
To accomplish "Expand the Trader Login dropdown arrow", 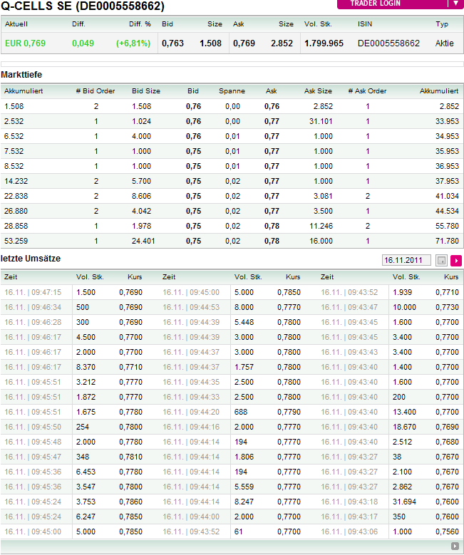I will 455,4.
